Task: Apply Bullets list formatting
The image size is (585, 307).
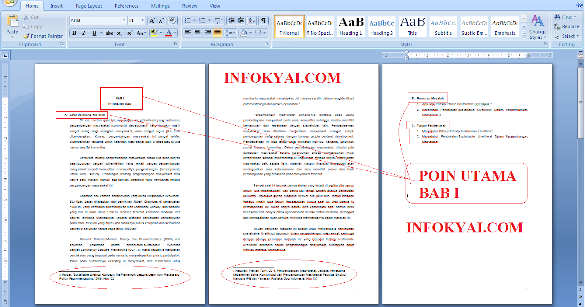Action: [189, 20]
